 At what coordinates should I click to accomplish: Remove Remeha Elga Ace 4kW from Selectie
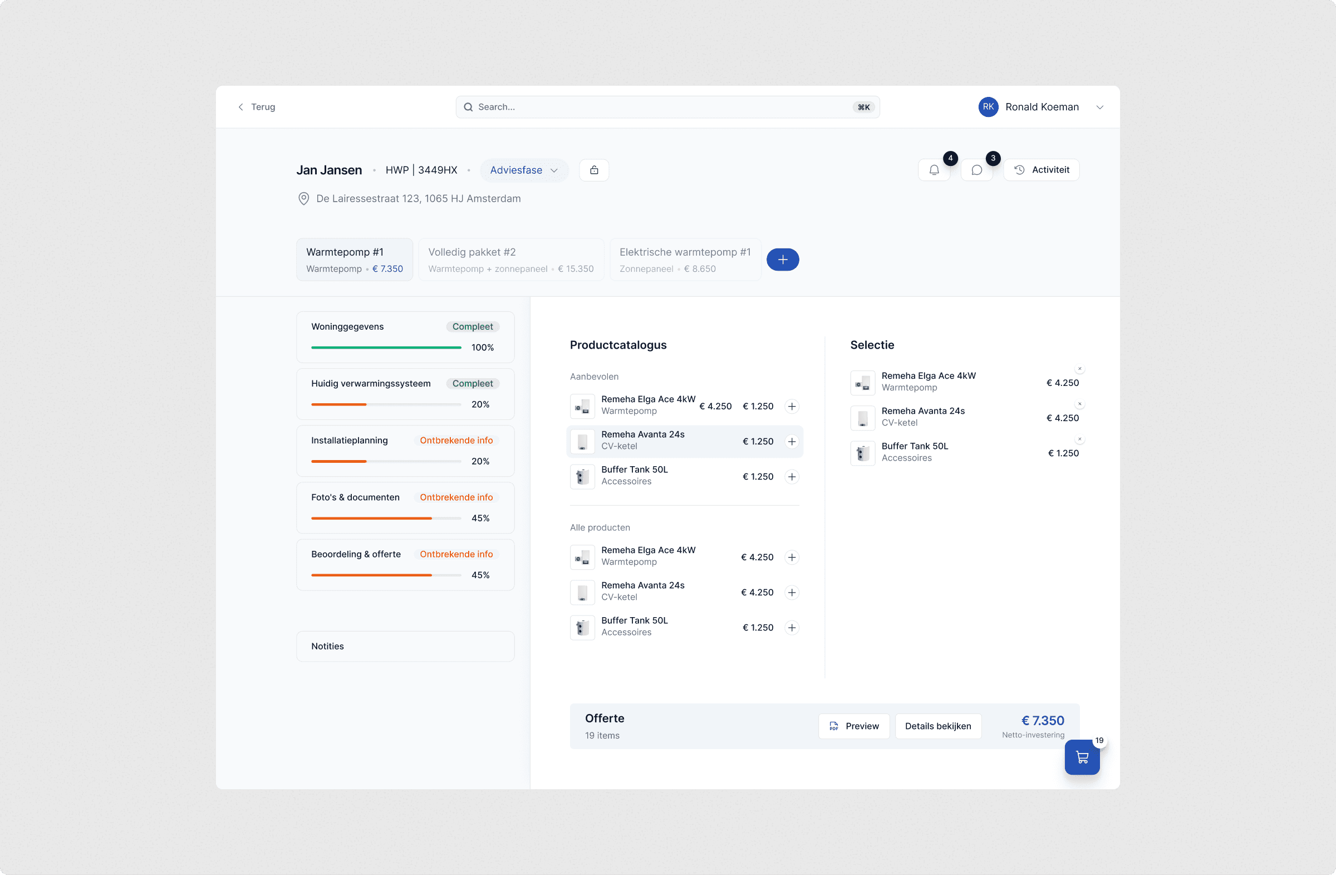point(1079,369)
